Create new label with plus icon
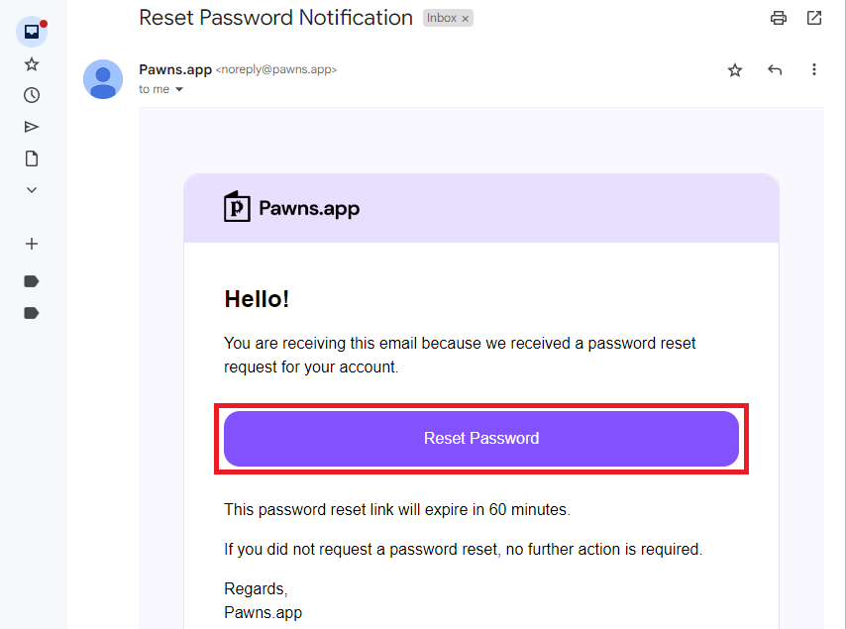846x629 pixels. point(32,244)
